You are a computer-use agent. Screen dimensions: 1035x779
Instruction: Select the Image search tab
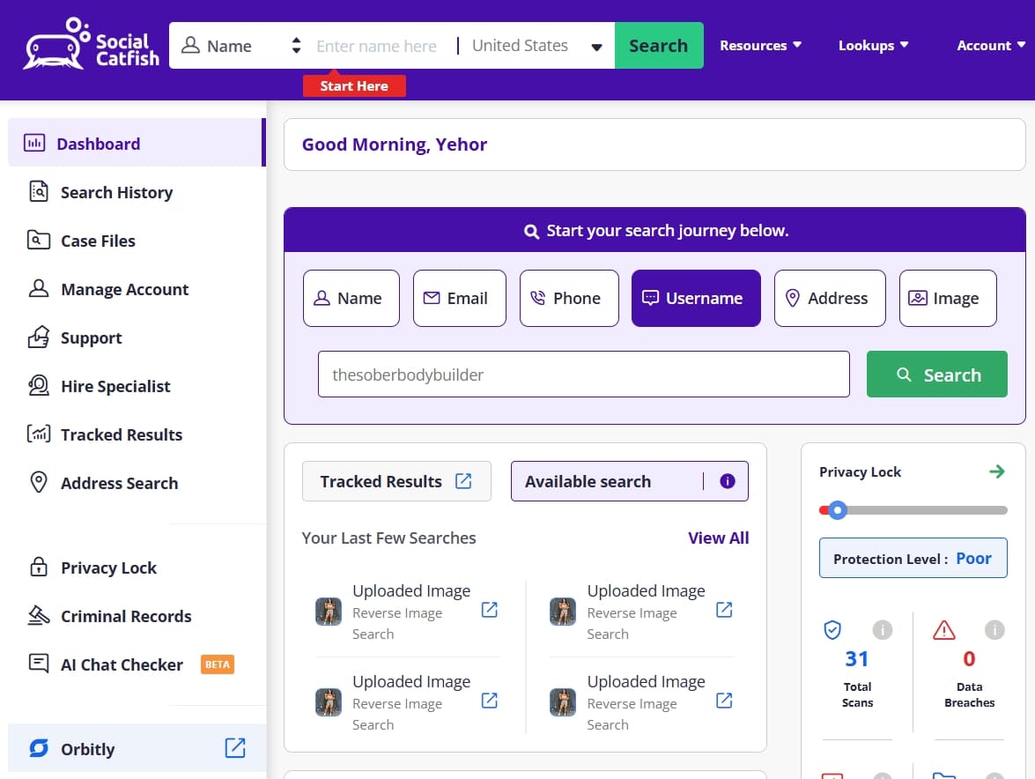pyautogui.click(x=948, y=299)
